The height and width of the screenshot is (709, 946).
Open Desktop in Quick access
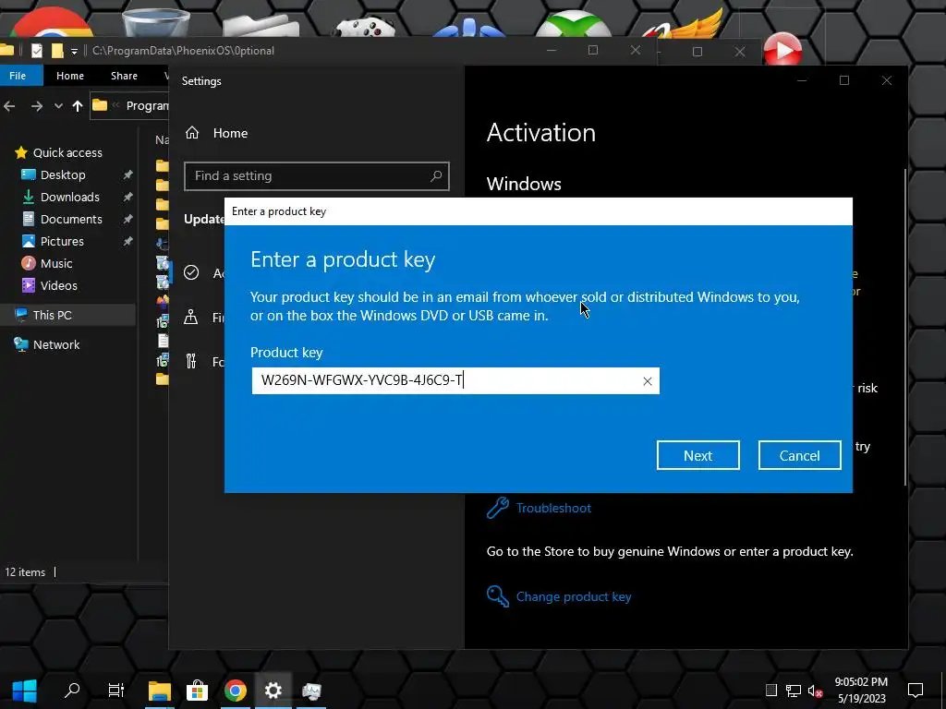63,174
